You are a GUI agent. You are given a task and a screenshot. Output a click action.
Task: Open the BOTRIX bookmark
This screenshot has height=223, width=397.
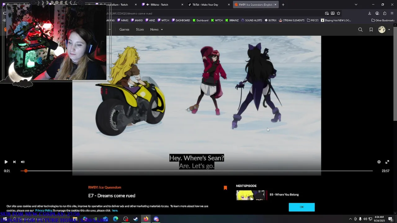pyautogui.click(x=270, y=20)
